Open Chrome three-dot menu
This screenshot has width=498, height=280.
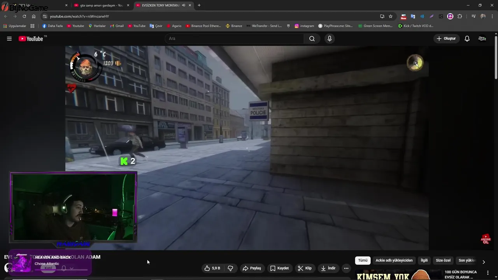pyautogui.click(x=493, y=16)
